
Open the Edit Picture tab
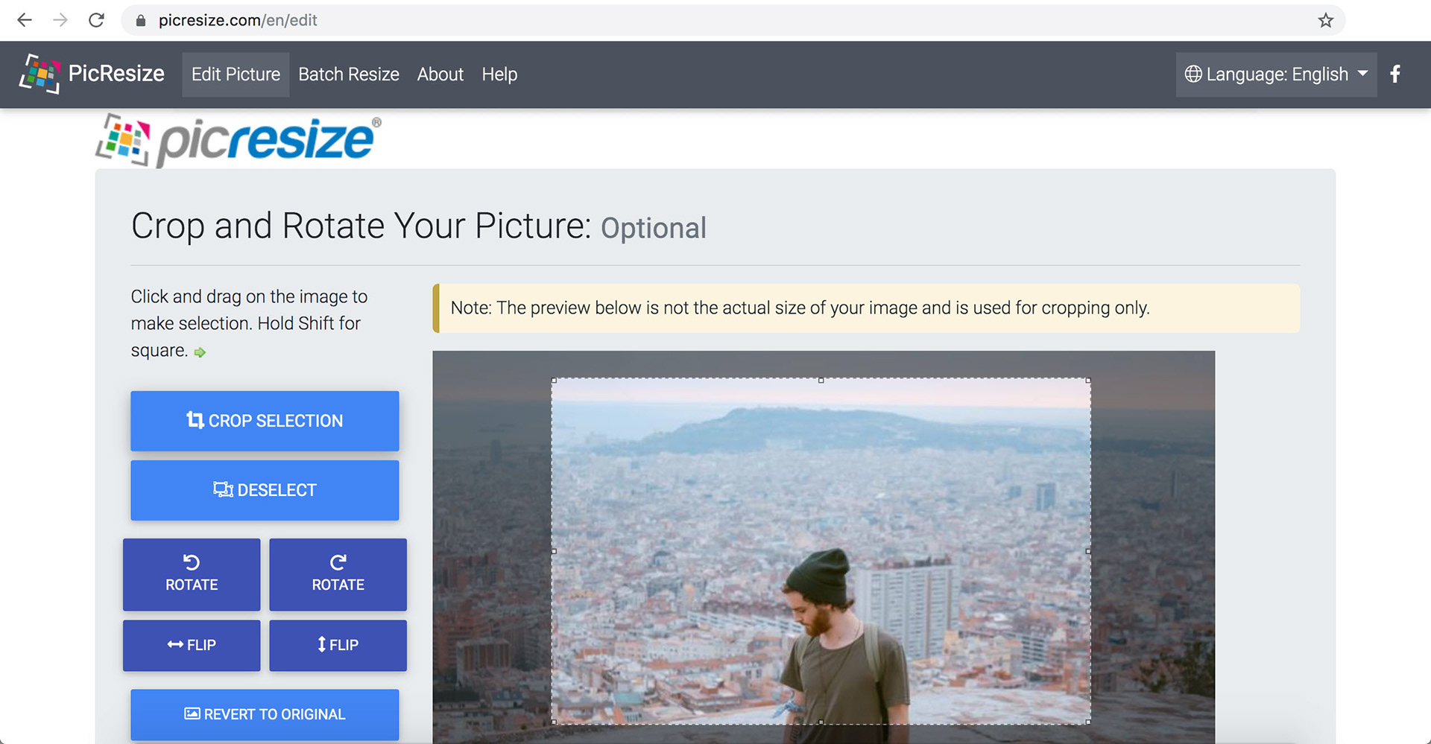(x=236, y=74)
